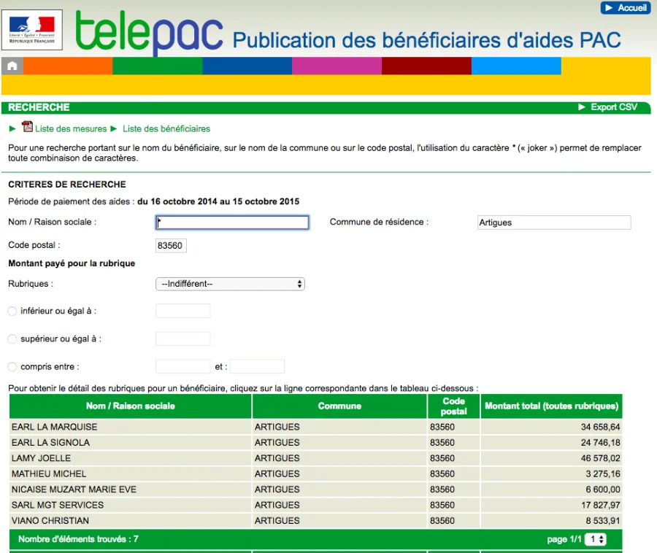
Task: Open Liste des mesures link
Action: point(71,129)
